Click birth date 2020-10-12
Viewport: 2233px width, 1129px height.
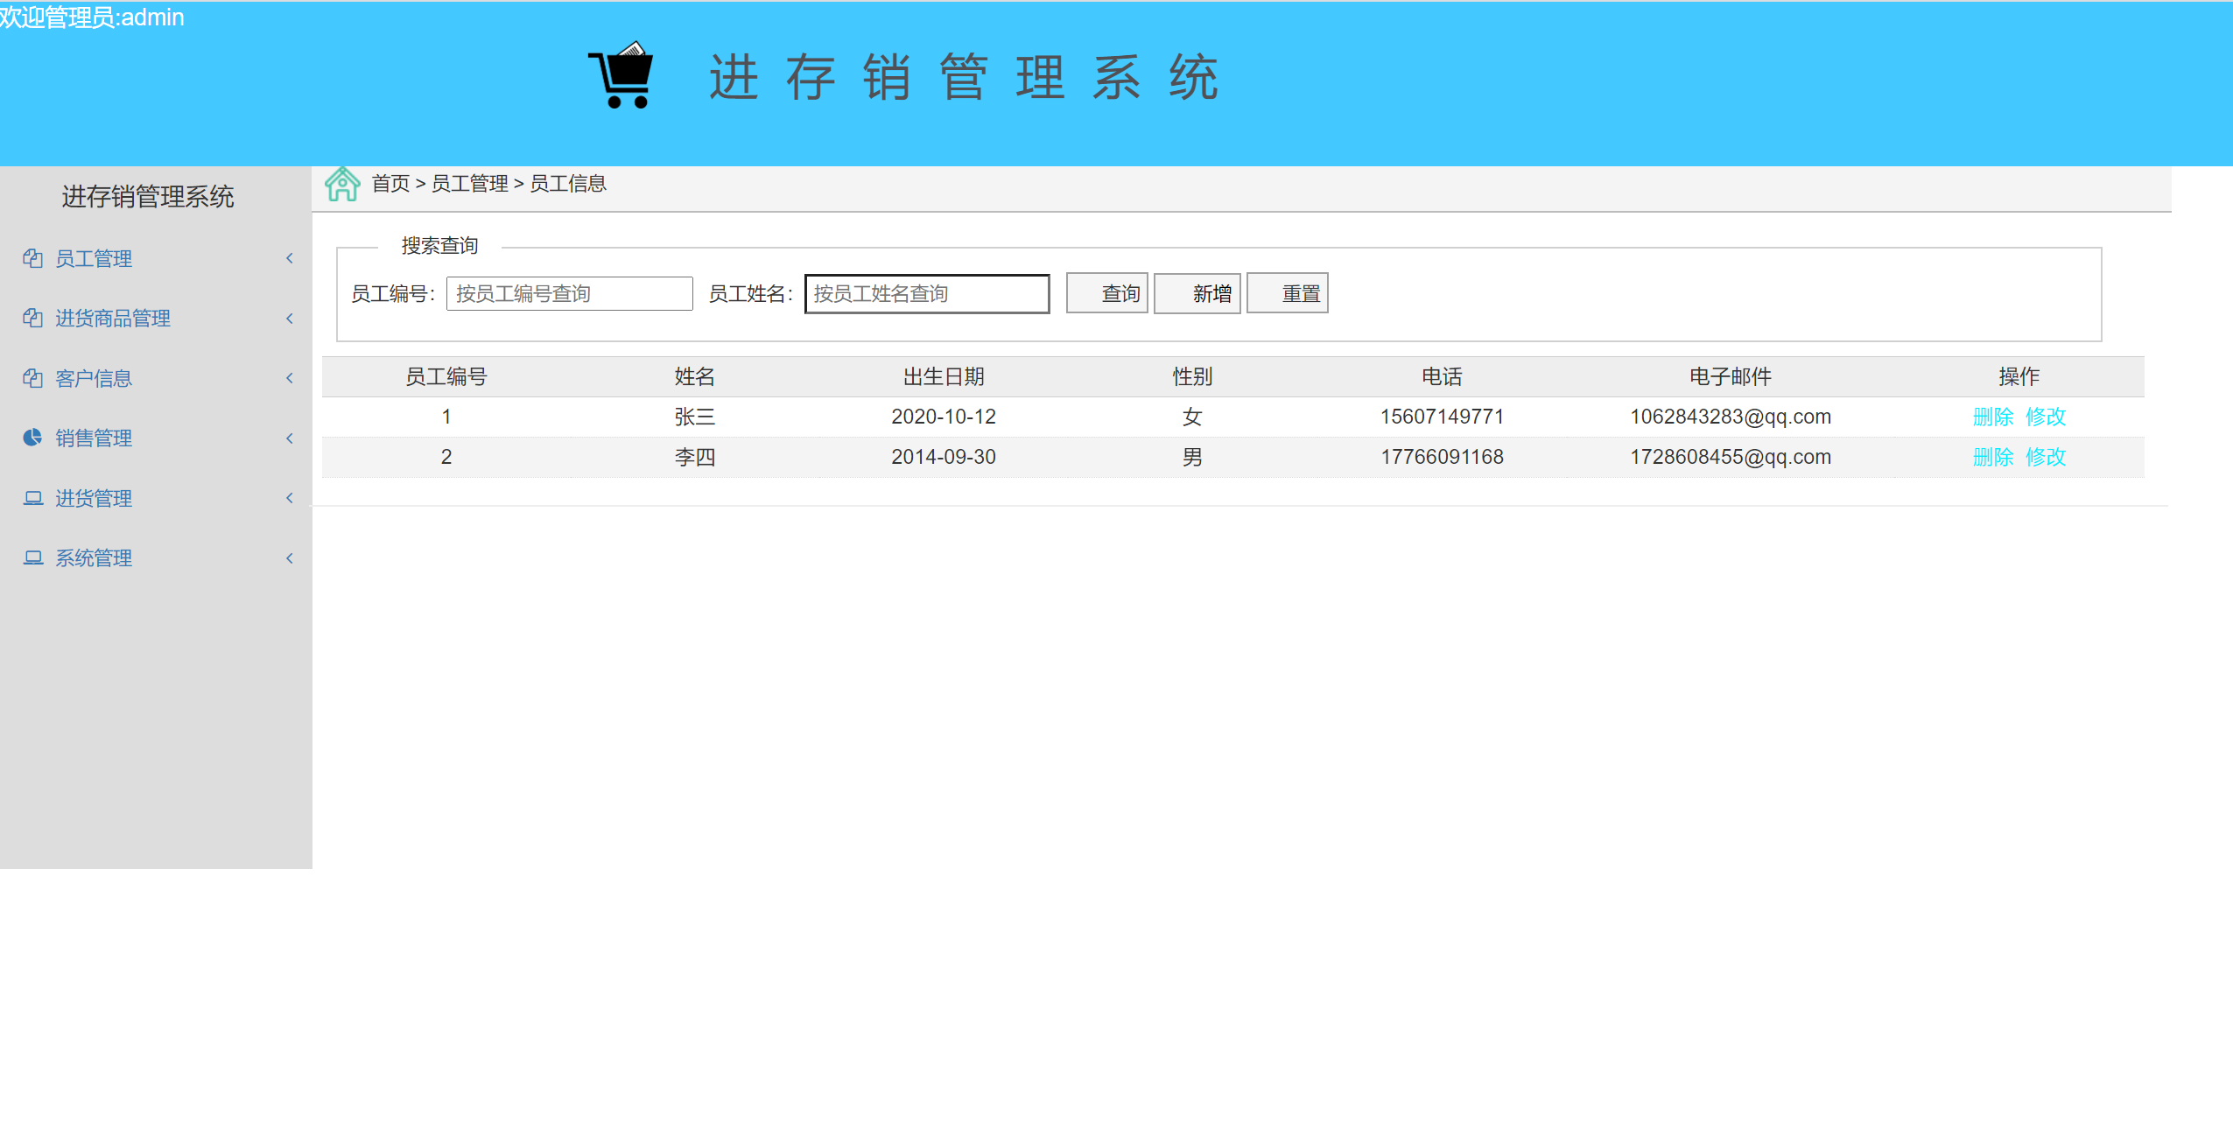point(944,417)
